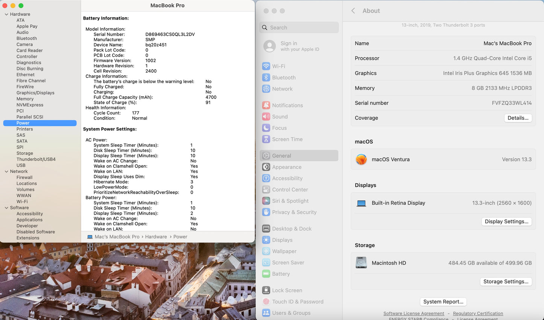Select the Touch ID & Password fingerprint icon
544x320 pixels.
266,302
